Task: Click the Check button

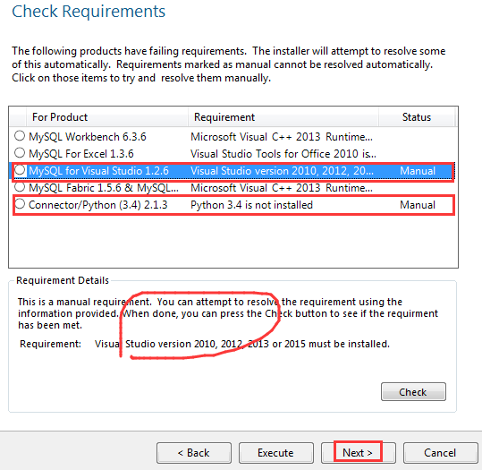Action: click(x=413, y=392)
